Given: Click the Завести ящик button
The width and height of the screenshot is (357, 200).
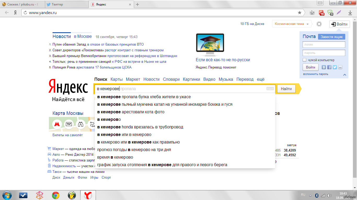Looking at the screenshot, I should tap(332, 37).
